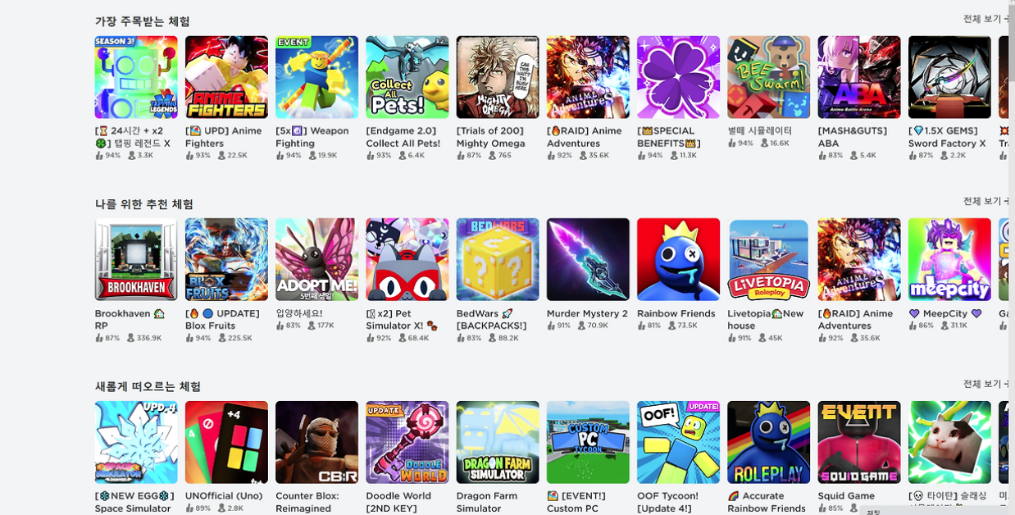View all in the top featured section
The width and height of the screenshot is (1015, 515).
coord(986,19)
